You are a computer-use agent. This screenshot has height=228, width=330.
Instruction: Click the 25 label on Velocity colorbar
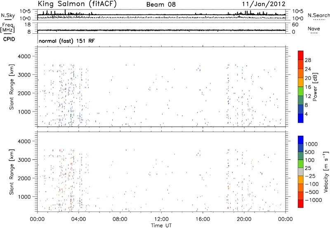[x=308, y=168]
